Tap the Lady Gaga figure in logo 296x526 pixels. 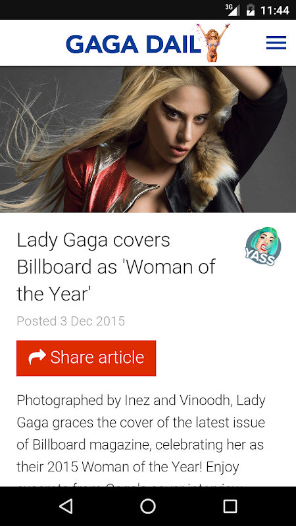pos(212,43)
